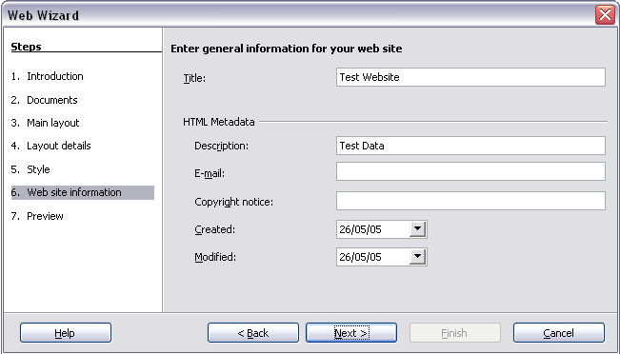Open the Created date dropdown arrow

pos(417,229)
